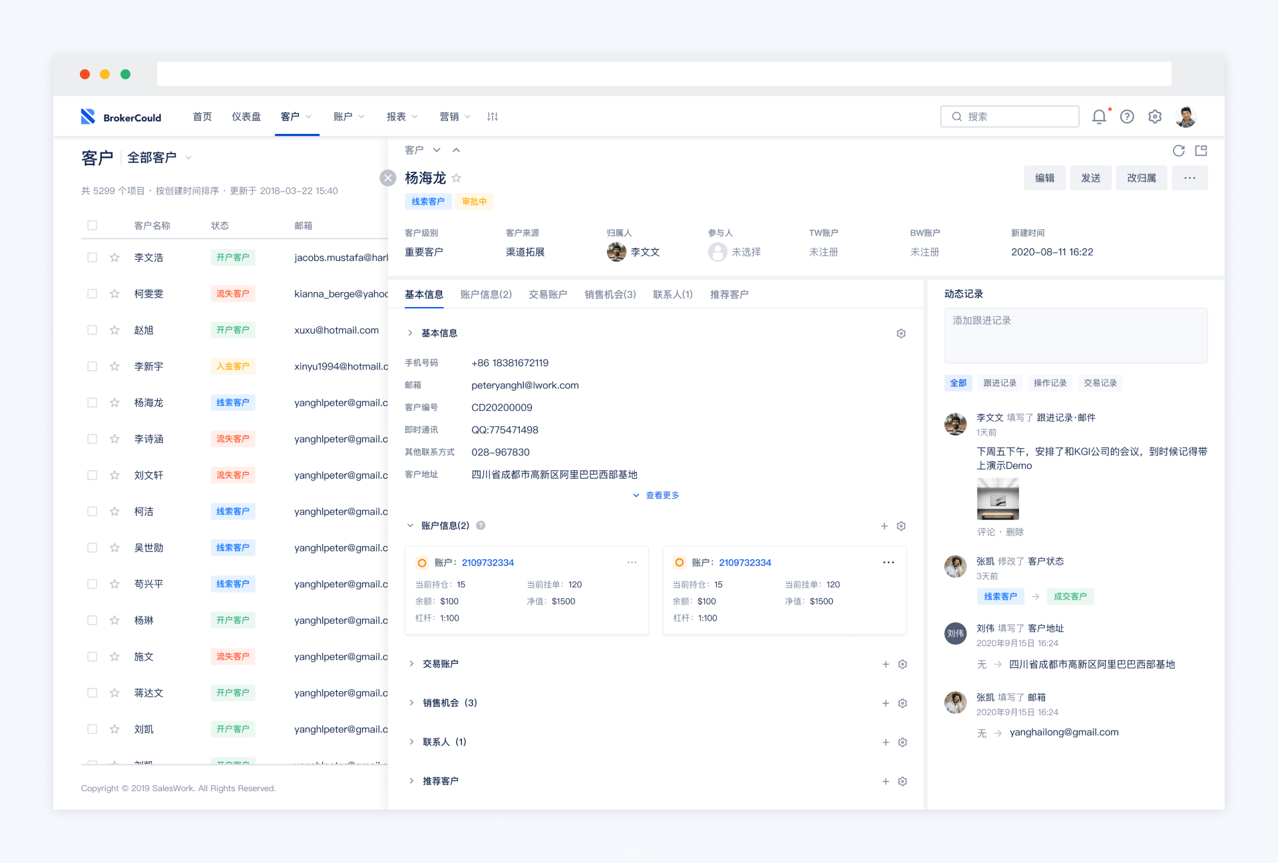Refresh the customer detail panel
This screenshot has width=1278, height=863.
(1179, 150)
